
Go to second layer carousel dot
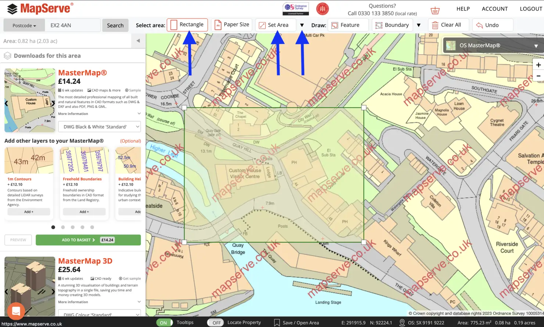coord(63,227)
